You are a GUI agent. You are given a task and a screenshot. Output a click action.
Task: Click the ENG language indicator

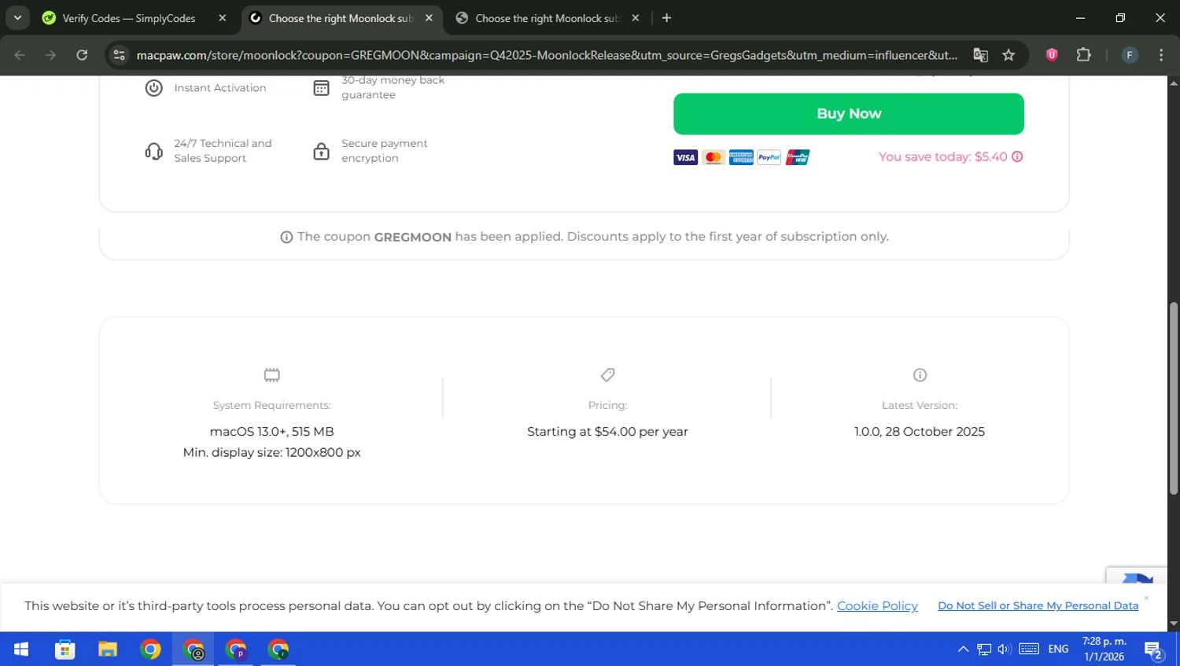pyautogui.click(x=1058, y=649)
